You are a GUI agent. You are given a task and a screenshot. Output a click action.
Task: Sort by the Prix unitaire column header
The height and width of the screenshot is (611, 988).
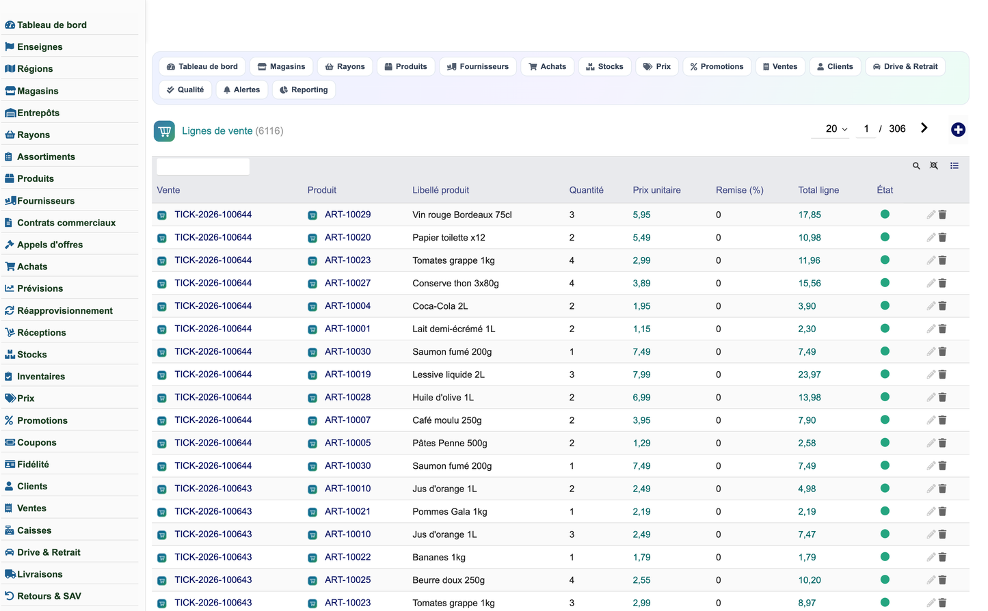tap(656, 190)
